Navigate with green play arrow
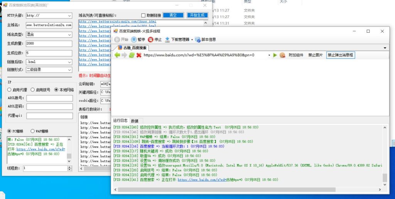This screenshot has height=199, width=395. click(x=275, y=55)
